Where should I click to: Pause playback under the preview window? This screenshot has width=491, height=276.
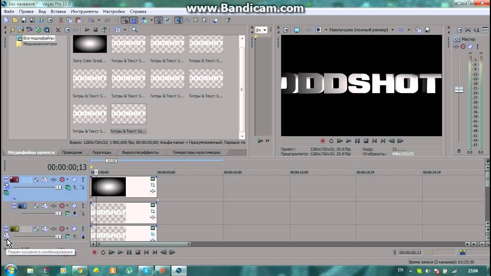(357, 141)
